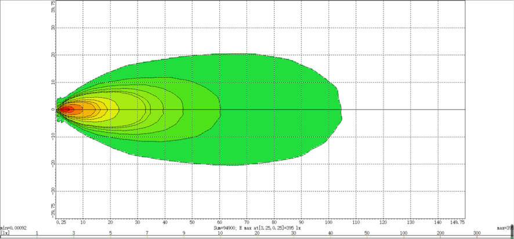Click the 200 tick on the lux scale
Image resolution: width=514 pixels, height=239 pixels.
pos(440,233)
